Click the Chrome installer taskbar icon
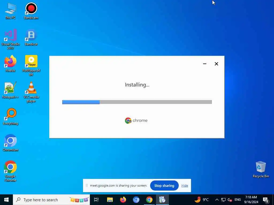The width and height of the screenshot is (274, 205). point(162,200)
